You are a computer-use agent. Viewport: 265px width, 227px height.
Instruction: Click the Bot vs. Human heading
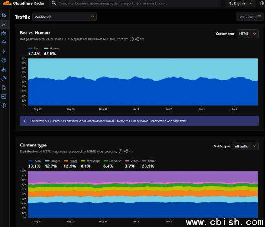pos(35,32)
